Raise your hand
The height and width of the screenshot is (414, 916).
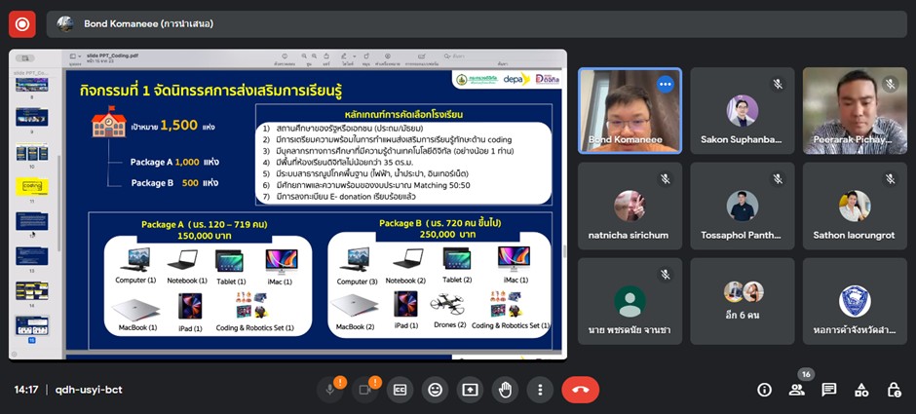504,390
